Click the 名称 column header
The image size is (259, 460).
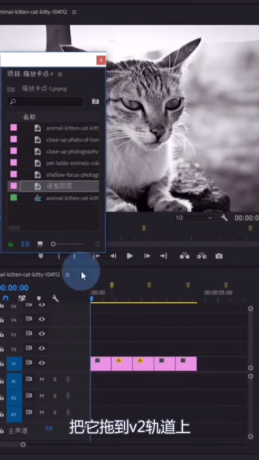[29, 117]
